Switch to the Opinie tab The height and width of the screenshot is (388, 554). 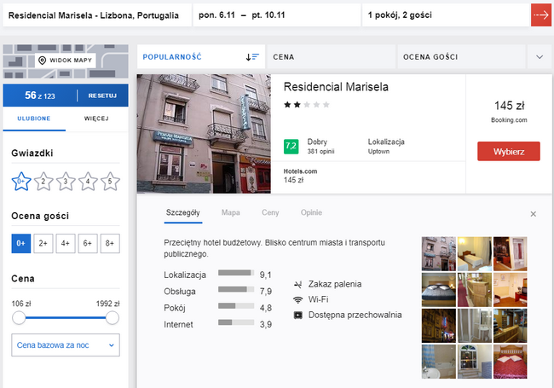[x=311, y=213]
